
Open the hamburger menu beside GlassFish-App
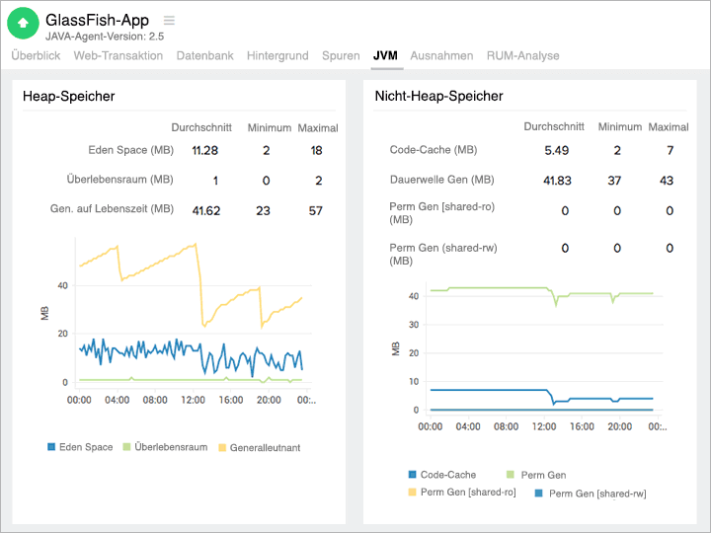pyautogui.click(x=169, y=21)
